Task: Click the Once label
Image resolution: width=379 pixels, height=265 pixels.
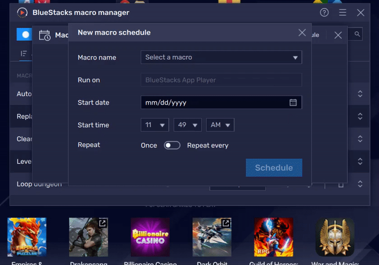Action: tap(149, 146)
